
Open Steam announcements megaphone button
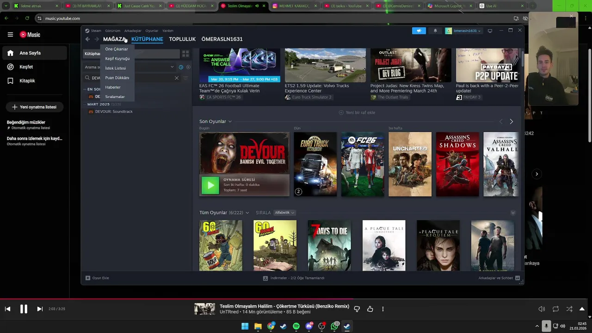pos(419,31)
